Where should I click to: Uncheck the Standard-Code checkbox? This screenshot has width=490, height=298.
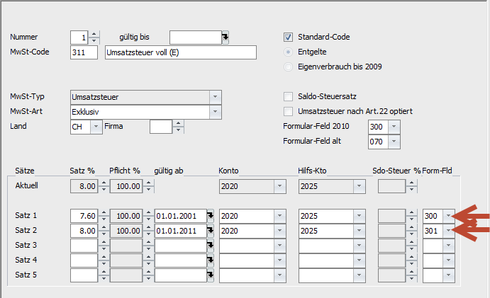click(288, 37)
